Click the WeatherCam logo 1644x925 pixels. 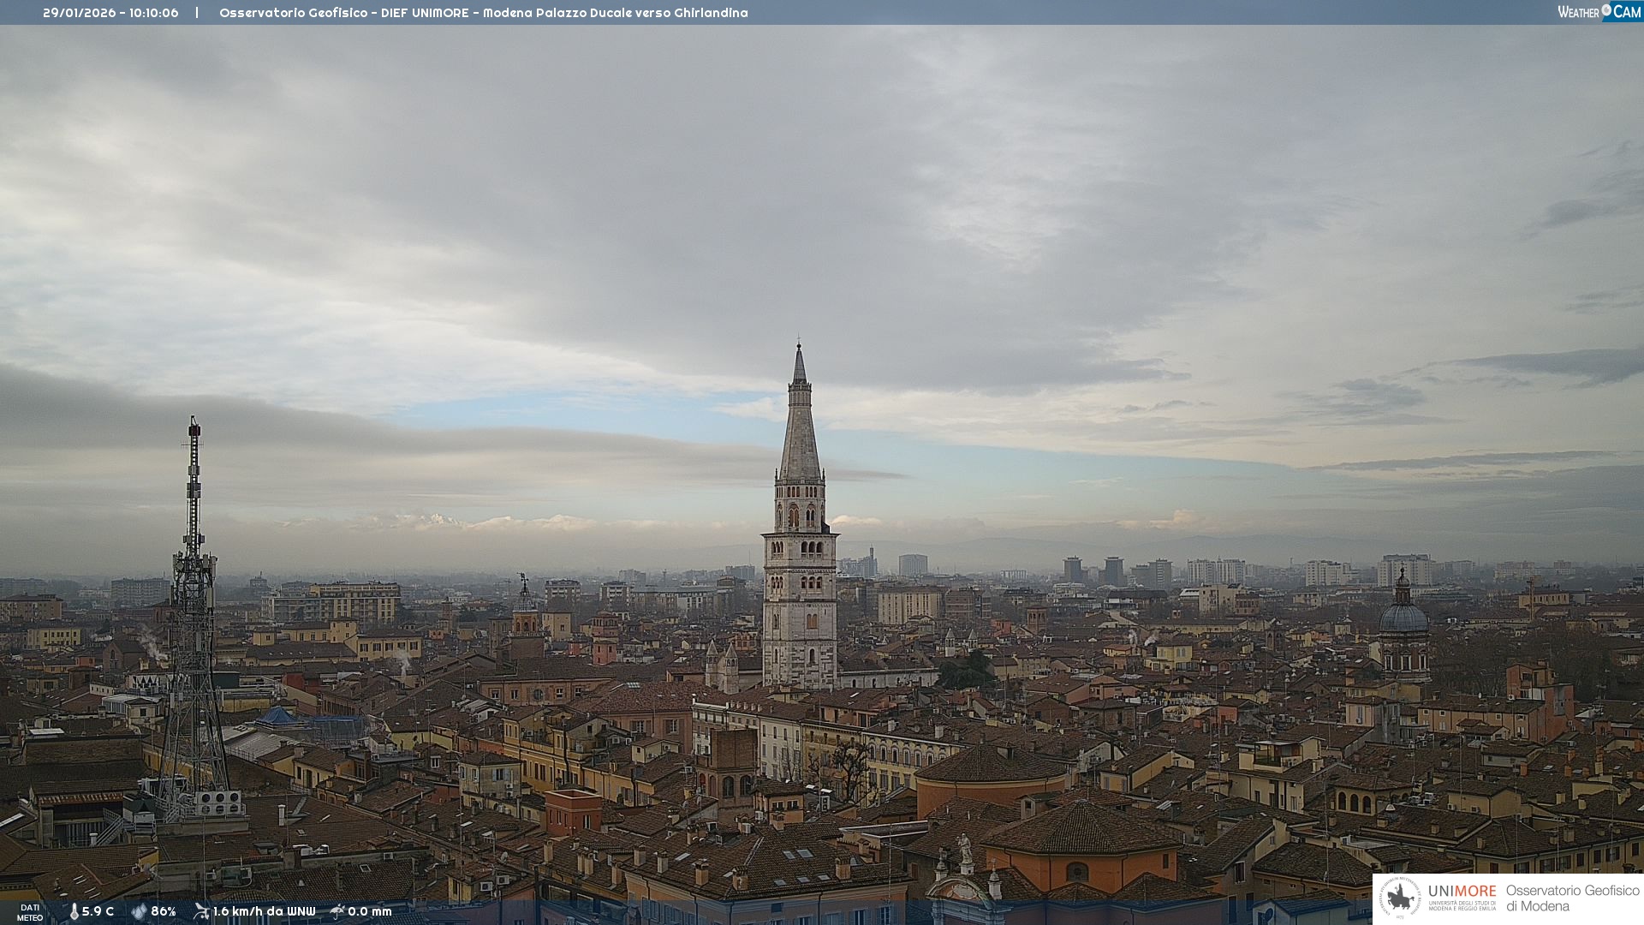(1599, 11)
